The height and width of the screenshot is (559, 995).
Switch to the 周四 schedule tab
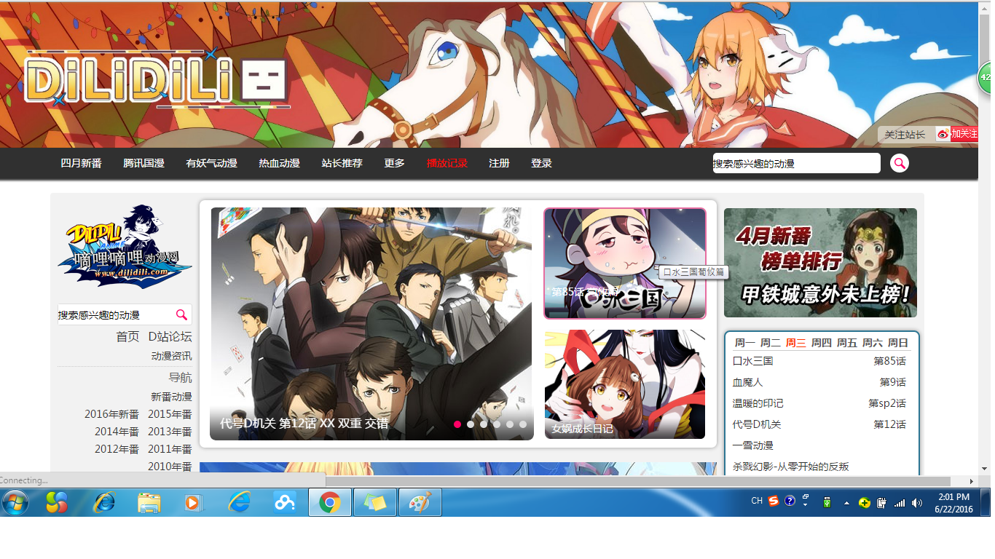pyautogui.click(x=821, y=343)
